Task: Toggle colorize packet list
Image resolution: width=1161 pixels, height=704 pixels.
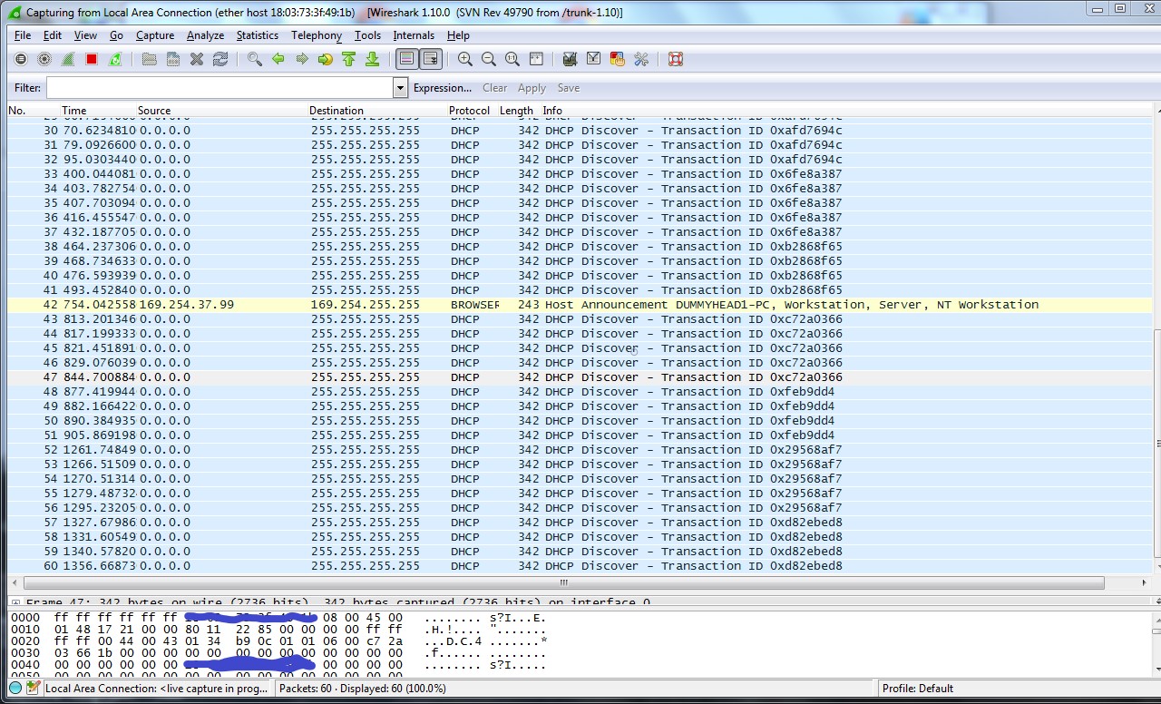Action: 405,59
